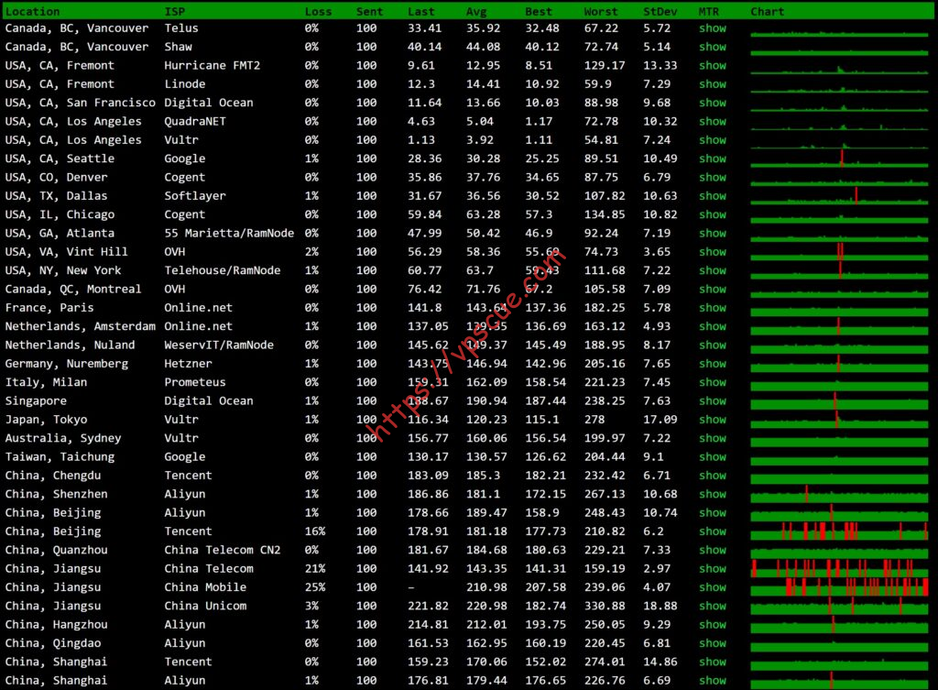This screenshot has width=938, height=690.
Task: Open MTR "show" for Atlanta 55 Marietta/RamNode
Action: pos(713,233)
